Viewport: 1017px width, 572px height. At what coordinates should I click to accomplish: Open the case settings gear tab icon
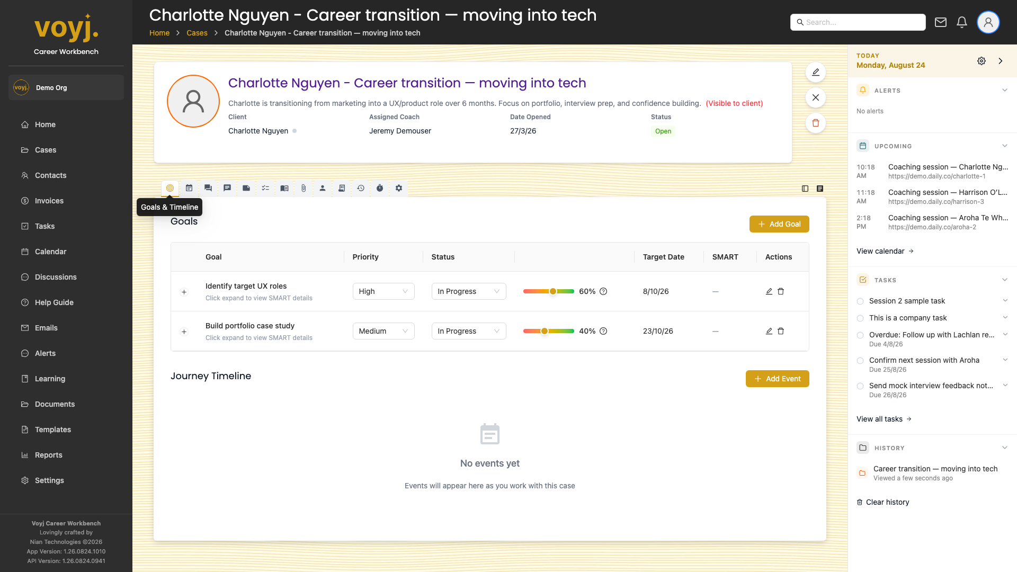pyautogui.click(x=399, y=188)
